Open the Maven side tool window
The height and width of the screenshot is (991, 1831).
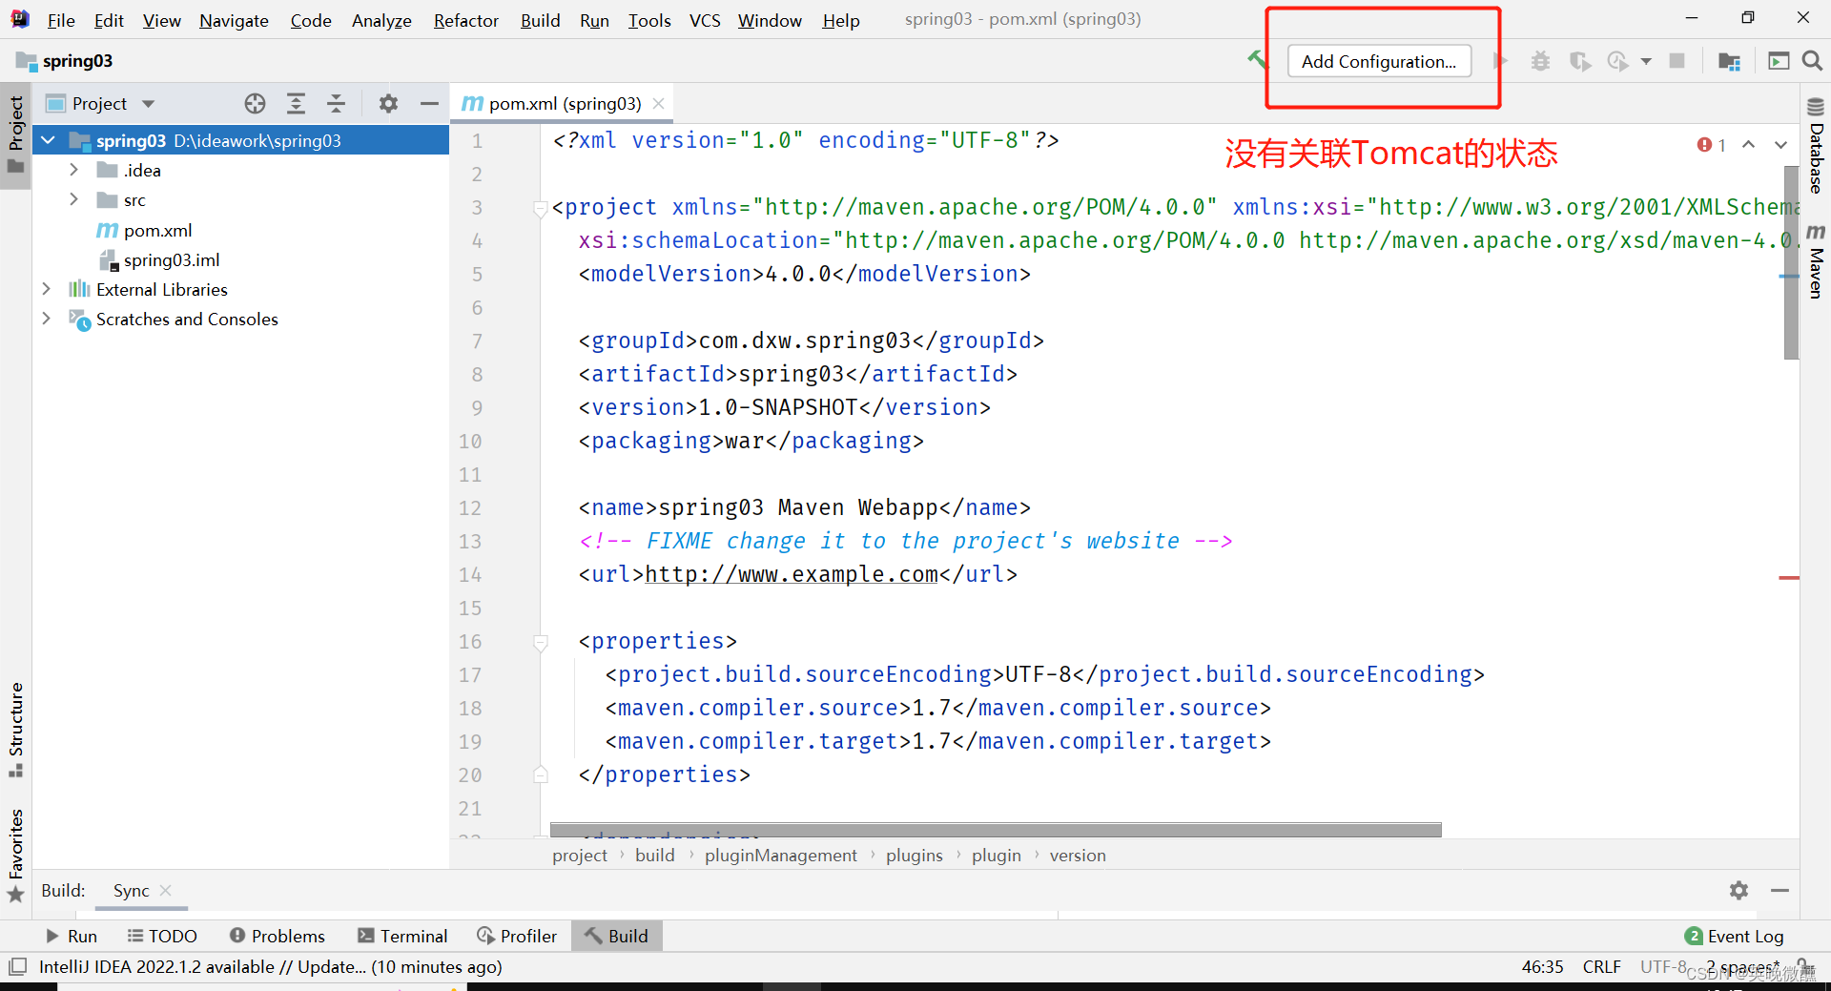pyautogui.click(x=1816, y=262)
